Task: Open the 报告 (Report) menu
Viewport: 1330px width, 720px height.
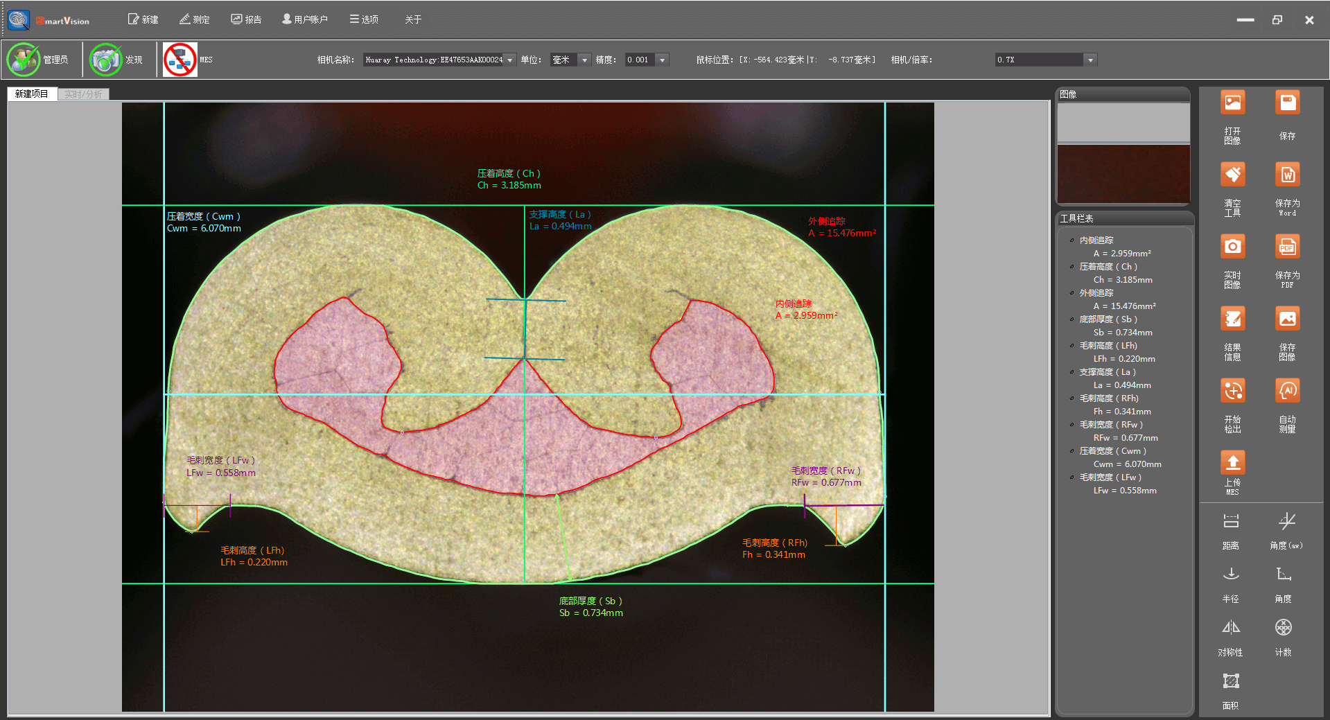Action: coord(246,19)
